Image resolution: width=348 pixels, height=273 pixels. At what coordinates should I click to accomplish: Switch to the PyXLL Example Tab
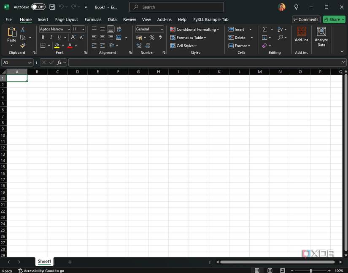tap(210, 19)
